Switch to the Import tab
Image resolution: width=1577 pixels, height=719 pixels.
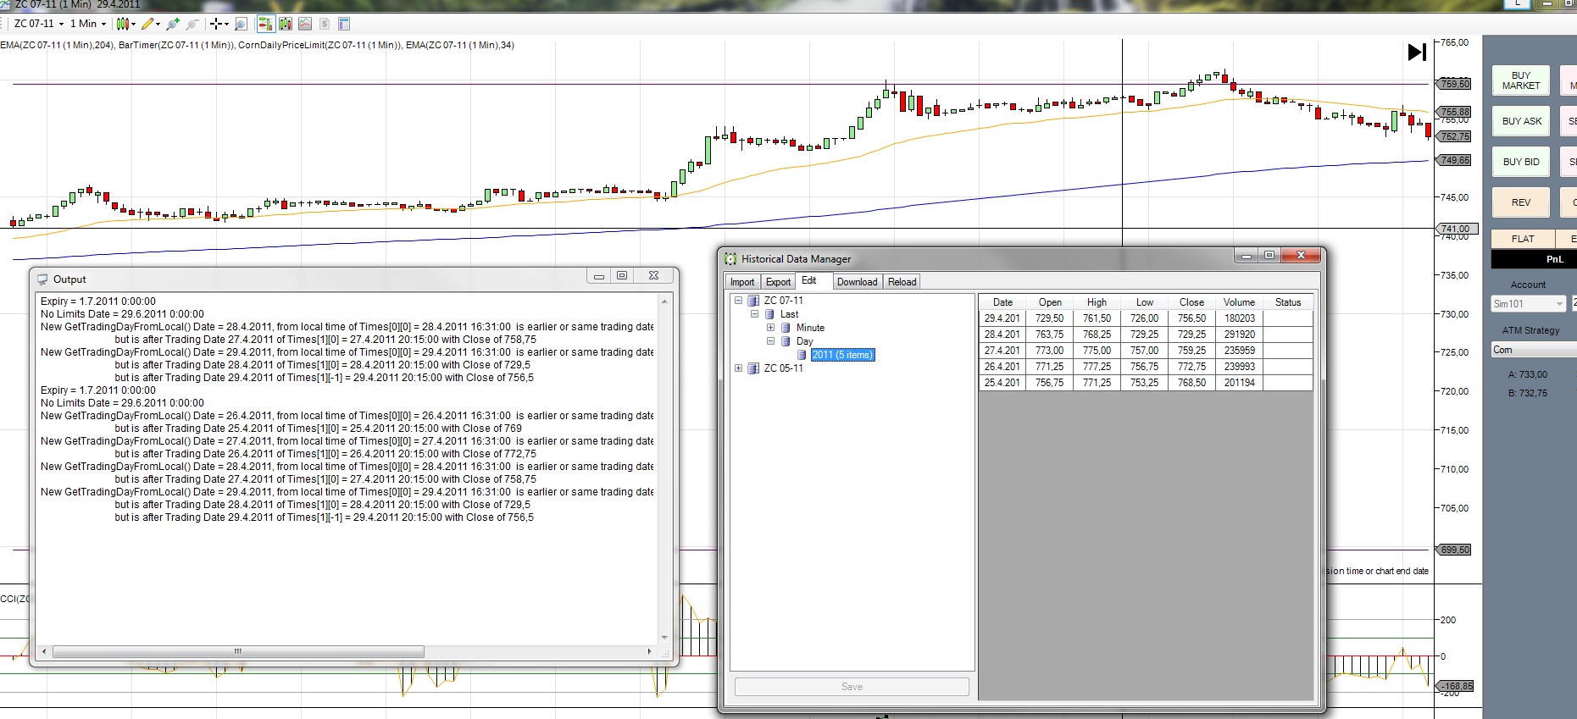pyautogui.click(x=742, y=282)
